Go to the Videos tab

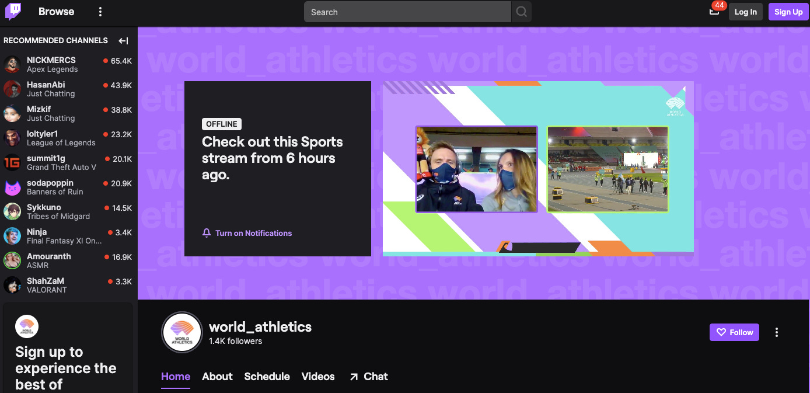click(318, 377)
